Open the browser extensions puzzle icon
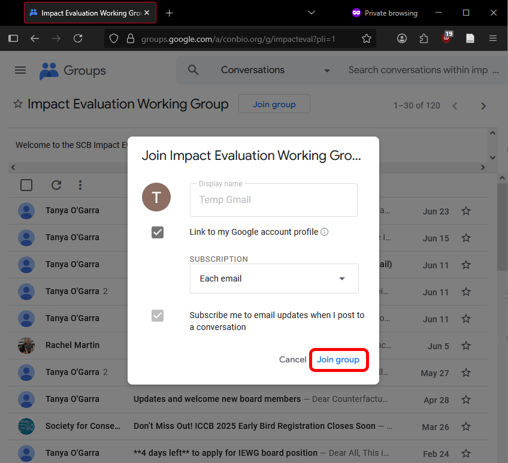This screenshot has height=463, width=508. click(424, 38)
